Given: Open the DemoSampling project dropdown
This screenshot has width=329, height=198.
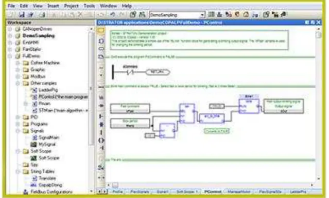Looking at the screenshot, I should click(202, 15).
